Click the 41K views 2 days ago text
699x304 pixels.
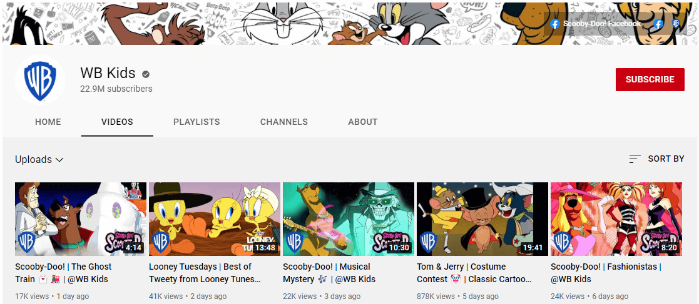(188, 296)
